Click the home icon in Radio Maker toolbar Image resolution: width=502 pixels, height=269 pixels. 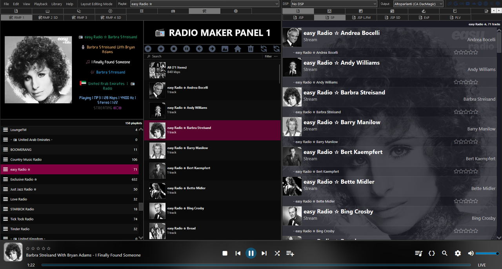point(238,49)
